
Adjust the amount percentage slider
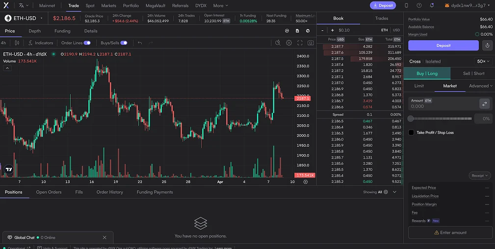(x=441, y=119)
